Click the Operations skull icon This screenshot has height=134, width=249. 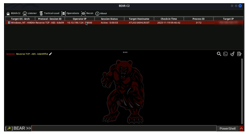(63, 14)
